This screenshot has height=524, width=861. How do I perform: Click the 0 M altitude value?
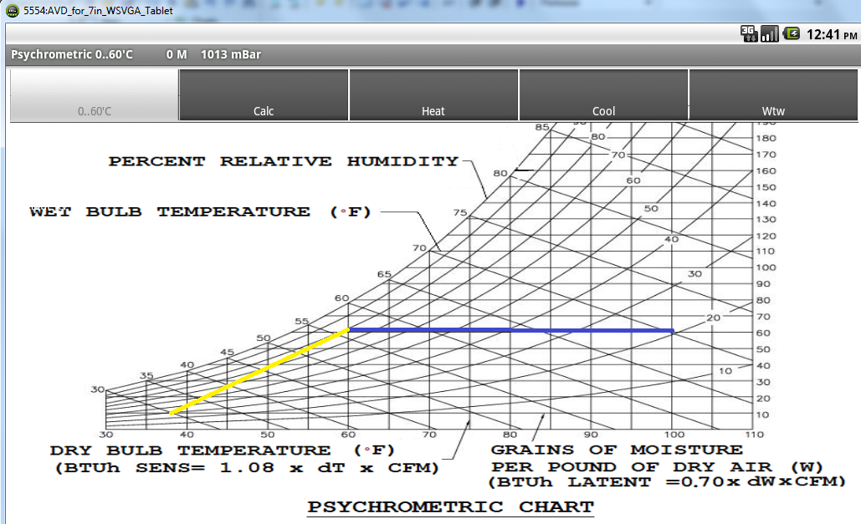click(177, 54)
